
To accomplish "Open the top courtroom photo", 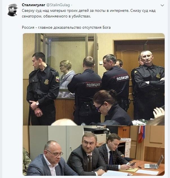I will (x=94, y=79).
